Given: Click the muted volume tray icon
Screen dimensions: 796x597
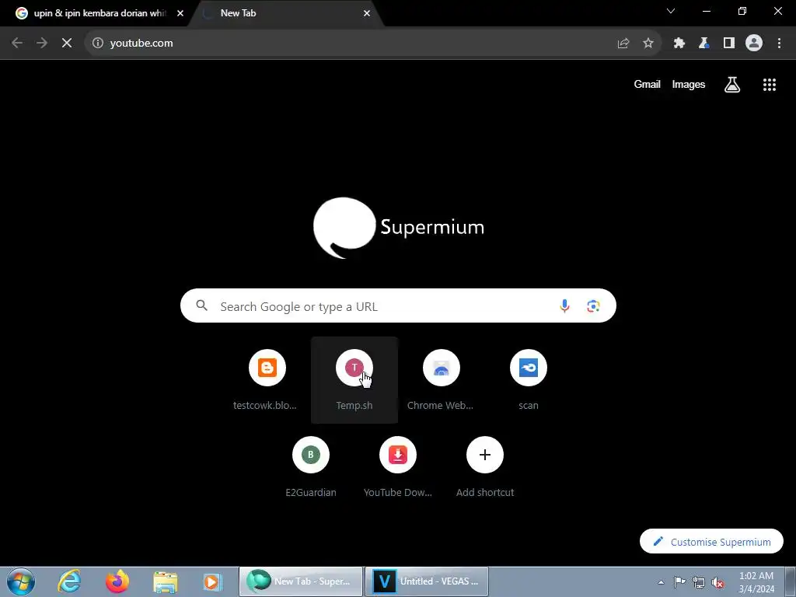Looking at the screenshot, I should tap(717, 582).
